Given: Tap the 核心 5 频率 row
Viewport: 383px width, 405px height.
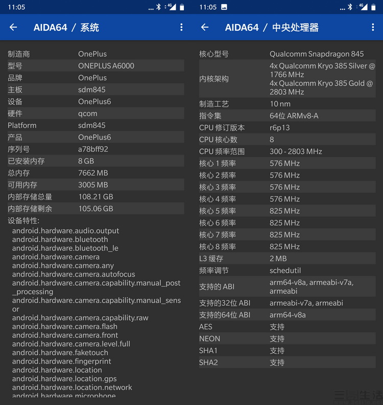Looking at the screenshot, I should coord(287,211).
